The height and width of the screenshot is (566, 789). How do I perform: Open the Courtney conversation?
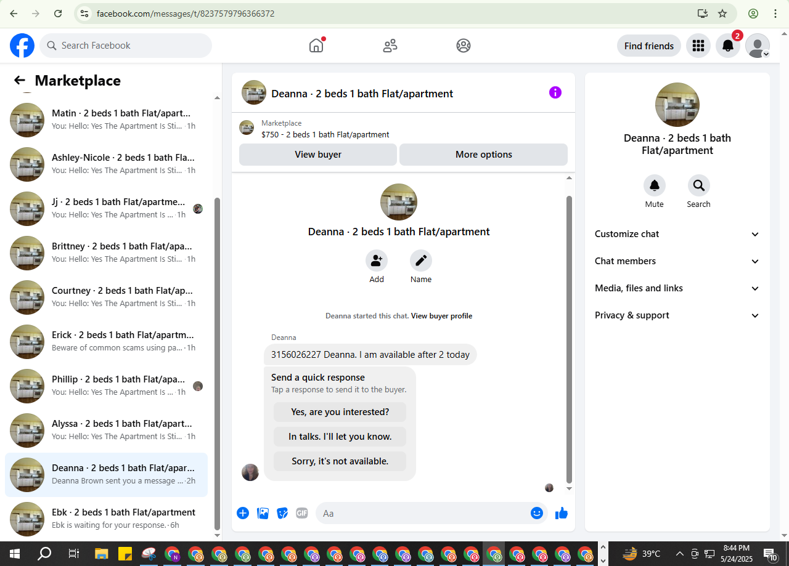pyautogui.click(x=106, y=297)
